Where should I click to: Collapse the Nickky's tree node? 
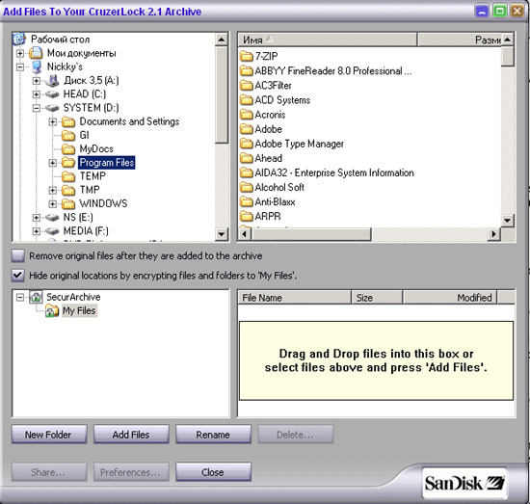[20, 66]
